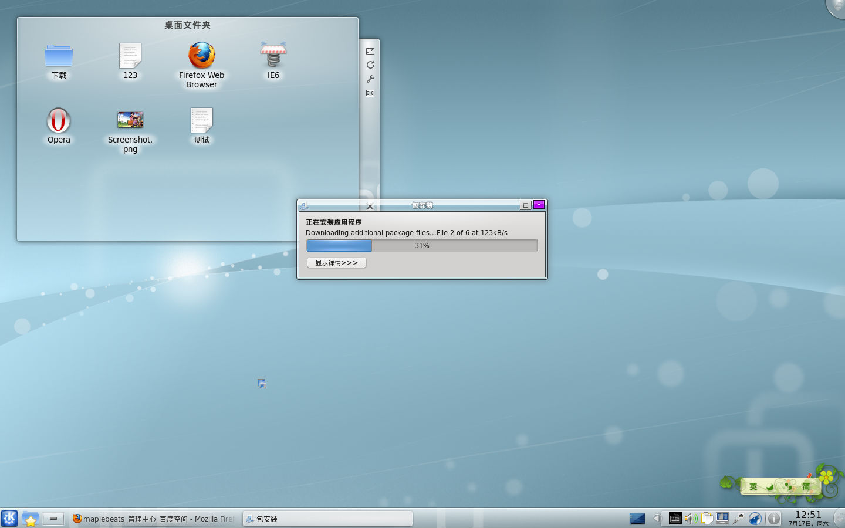The width and height of the screenshot is (845, 528).
Task: Open widget settings with the wrench icon
Action: (x=370, y=79)
